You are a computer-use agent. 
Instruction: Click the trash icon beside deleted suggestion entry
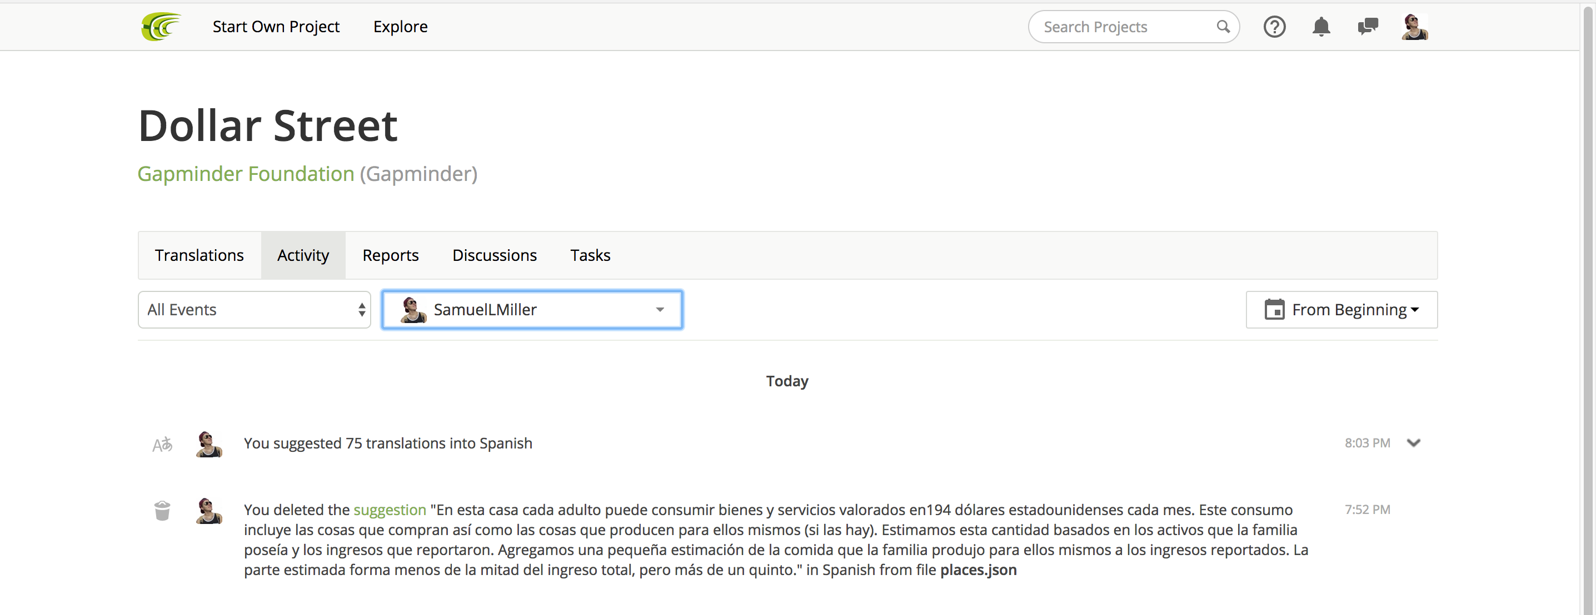[162, 511]
